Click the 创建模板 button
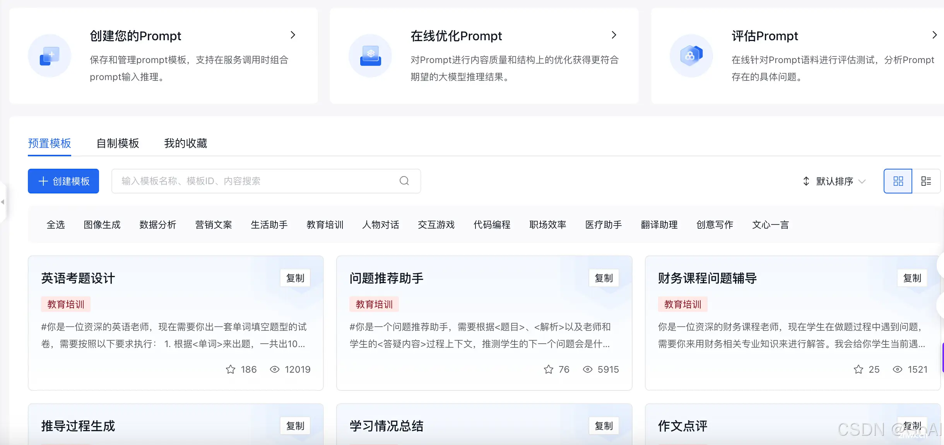The image size is (944, 445). [x=63, y=181]
